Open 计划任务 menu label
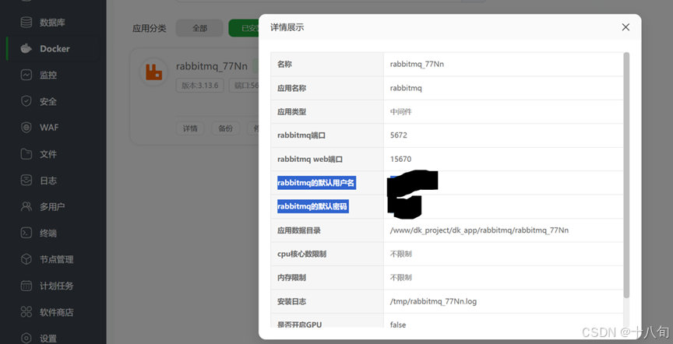 [57, 286]
